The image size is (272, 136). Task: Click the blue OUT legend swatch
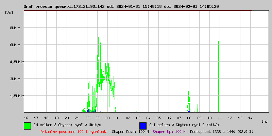pyautogui.click(x=143, y=125)
